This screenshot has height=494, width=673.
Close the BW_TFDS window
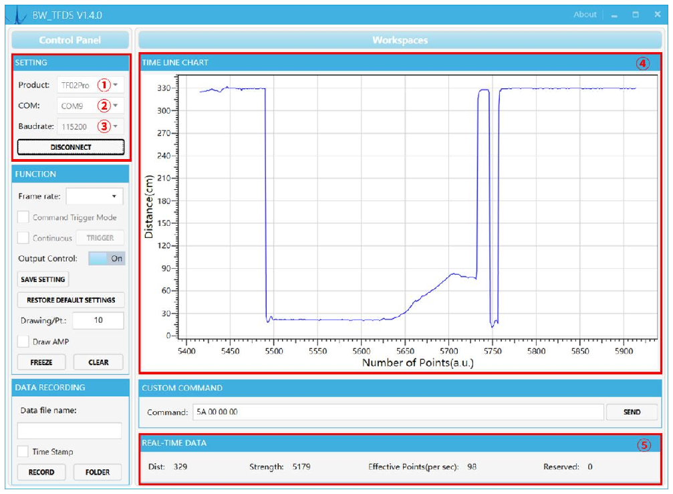point(657,15)
